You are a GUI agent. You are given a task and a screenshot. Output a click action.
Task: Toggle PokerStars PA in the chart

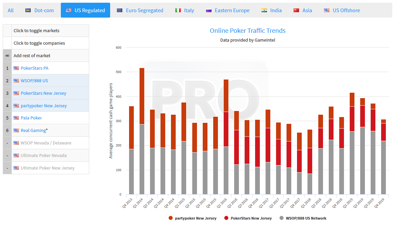46,68
